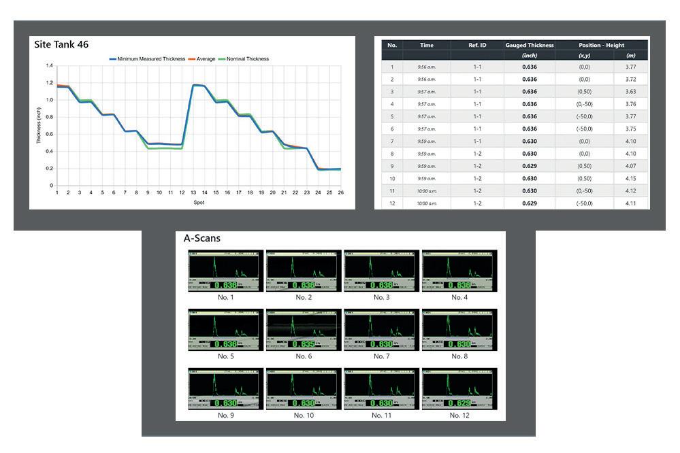The image size is (680, 453).
Task: Click the '(x,y)' subheader in table
Action: (x=585, y=56)
